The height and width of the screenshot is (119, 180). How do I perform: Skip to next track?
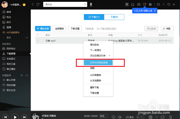(x=24, y=117)
